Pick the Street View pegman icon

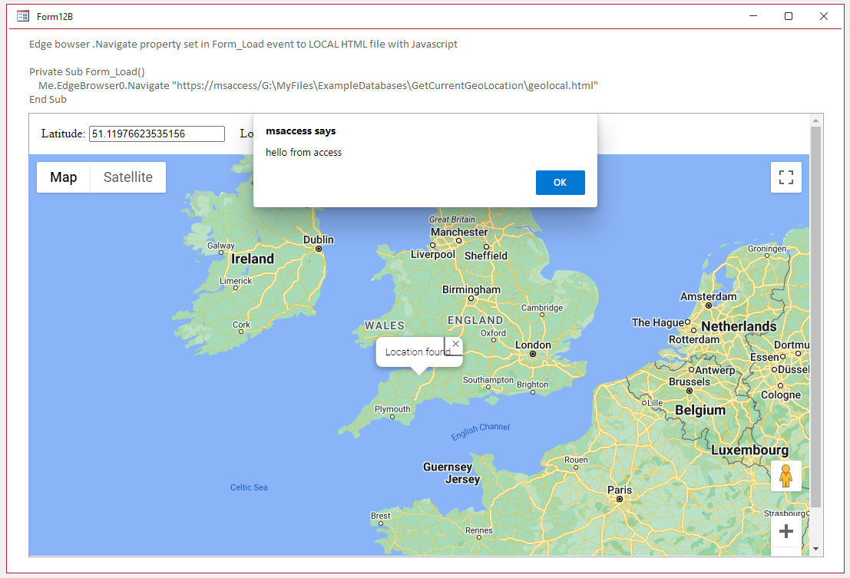pos(786,476)
